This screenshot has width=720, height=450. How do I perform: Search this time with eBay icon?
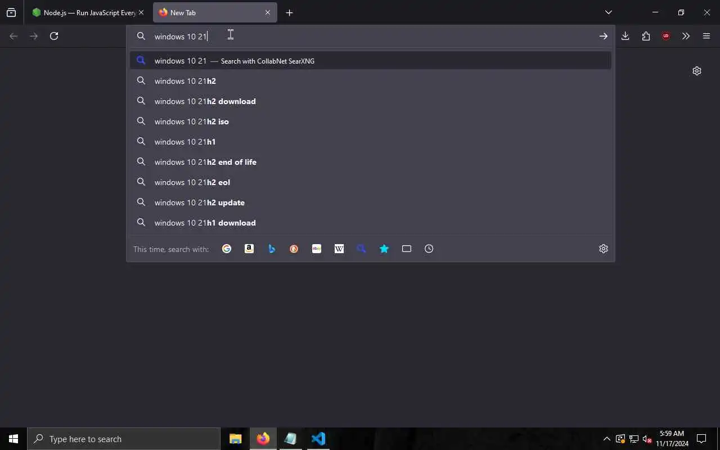317,249
